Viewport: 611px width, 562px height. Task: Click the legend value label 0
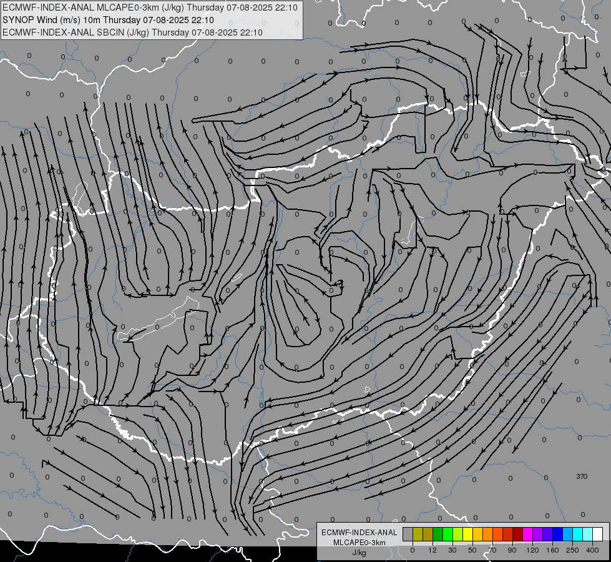pos(413,550)
